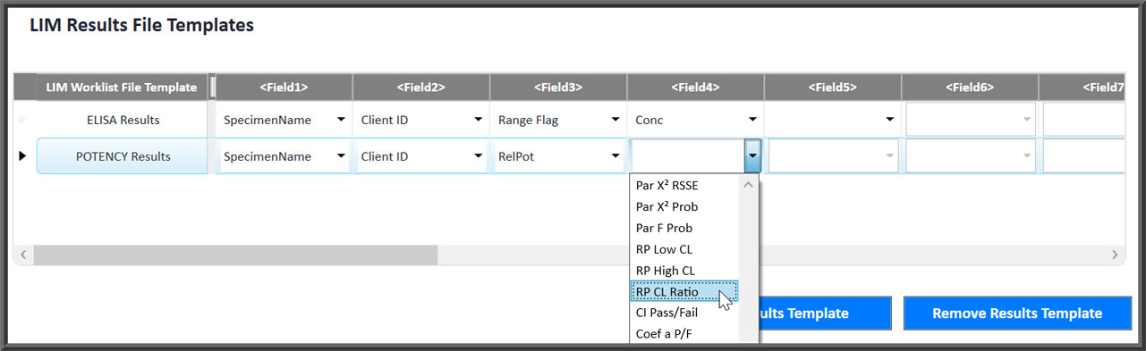Click the horizontal scrollbar thumb
This screenshot has width=1146, height=351.
tap(236, 255)
